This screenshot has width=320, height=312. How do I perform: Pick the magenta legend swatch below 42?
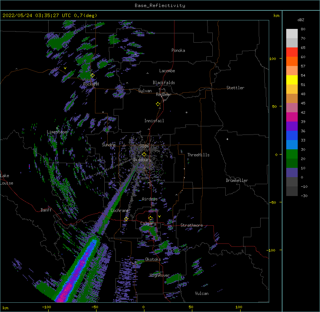292,117
